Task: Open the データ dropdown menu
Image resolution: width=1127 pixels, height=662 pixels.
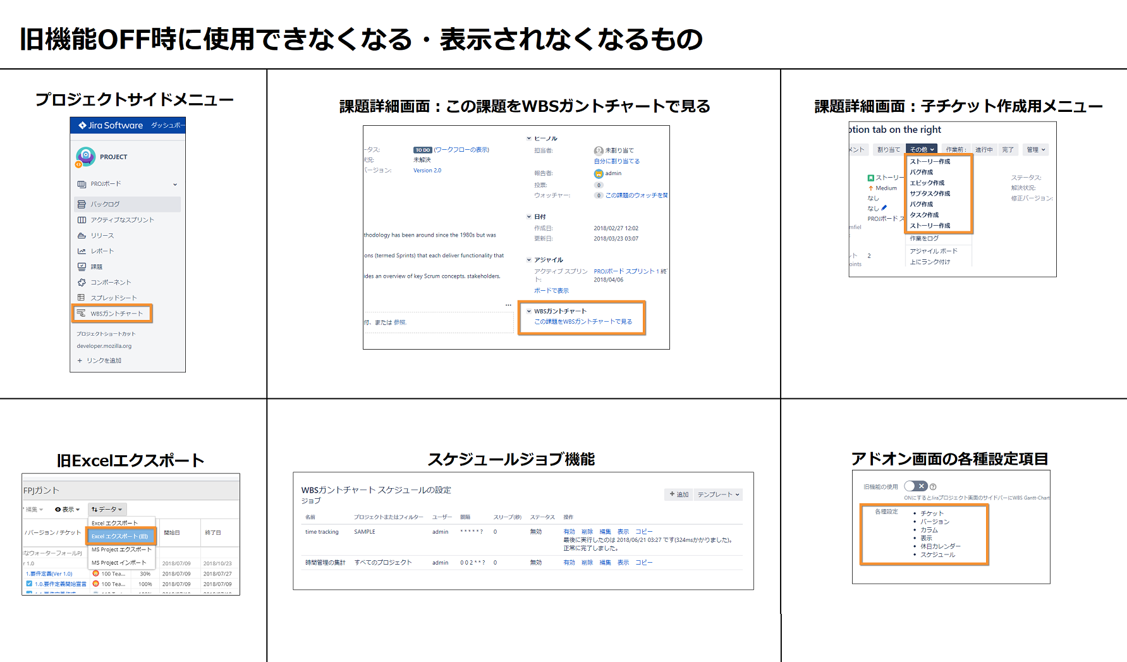Action: click(107, 510)
